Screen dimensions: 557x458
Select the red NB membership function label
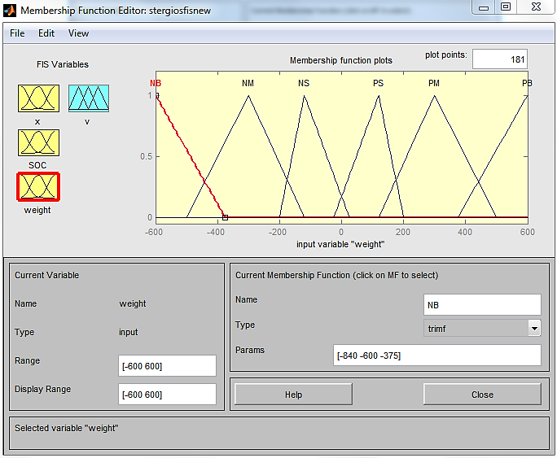pyautogui.click(x=156, y=83)
